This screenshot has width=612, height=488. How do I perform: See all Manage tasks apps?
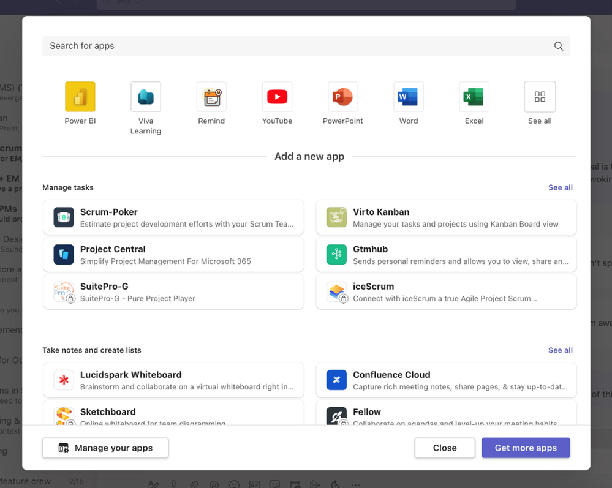[560, 187]
